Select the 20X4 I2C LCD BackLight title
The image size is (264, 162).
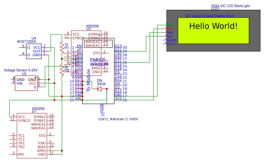(x=230, y=6)
